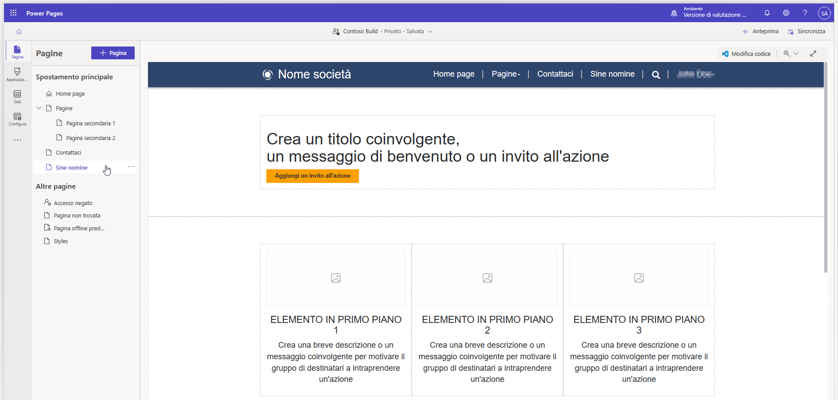Screen dimensions: 838x400
Task: Open the SA account avatar
Action: click(824, 13)
